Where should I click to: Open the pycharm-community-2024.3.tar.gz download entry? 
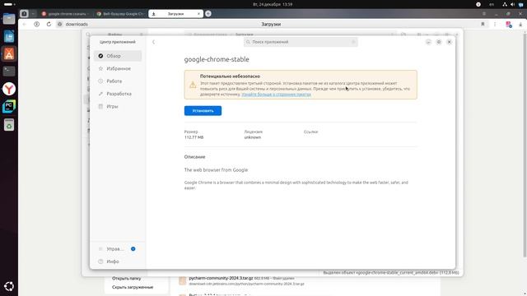[221, 278]
